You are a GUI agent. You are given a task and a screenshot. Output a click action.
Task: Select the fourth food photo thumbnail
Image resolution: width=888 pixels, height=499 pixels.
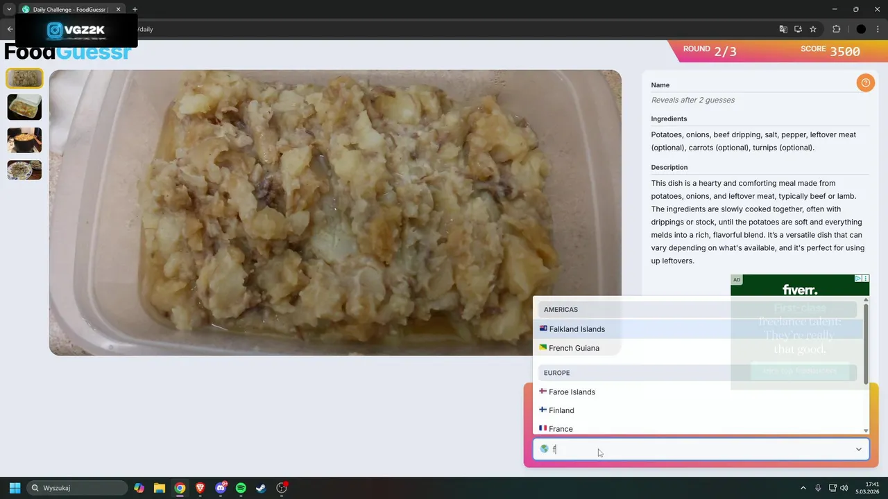24,170
